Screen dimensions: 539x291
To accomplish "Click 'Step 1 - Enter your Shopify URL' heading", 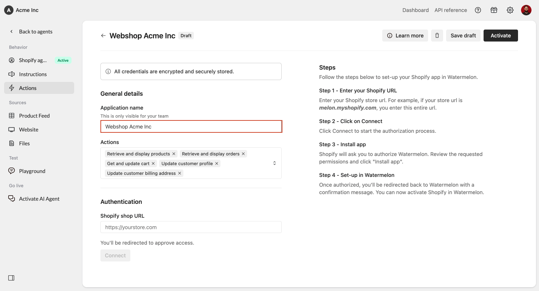I will 358,91.
